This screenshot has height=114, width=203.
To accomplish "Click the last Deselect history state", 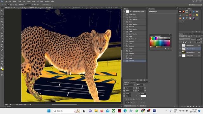I will [134, 60].
